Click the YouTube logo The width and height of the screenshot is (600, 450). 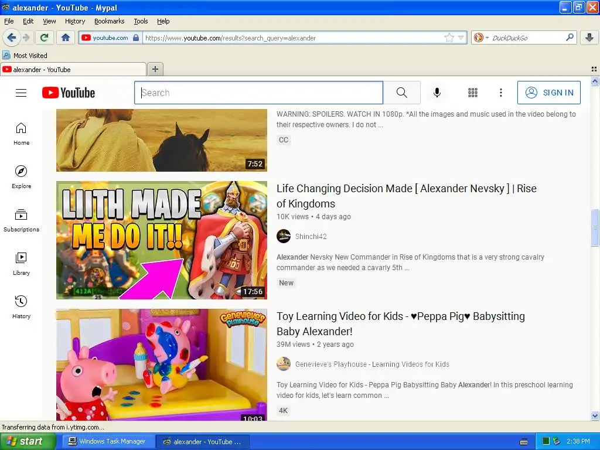[69, 93]
